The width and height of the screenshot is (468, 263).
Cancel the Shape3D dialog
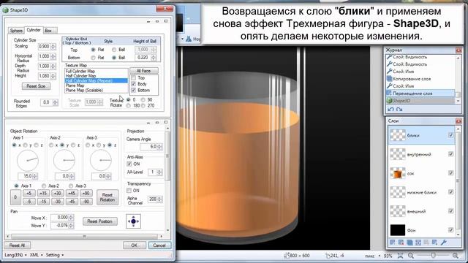click(x=159, y=245)
